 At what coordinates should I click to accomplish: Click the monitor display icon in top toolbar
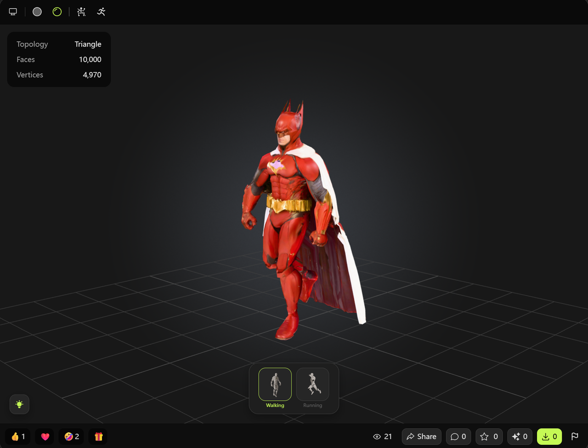[x=13, y=11]
